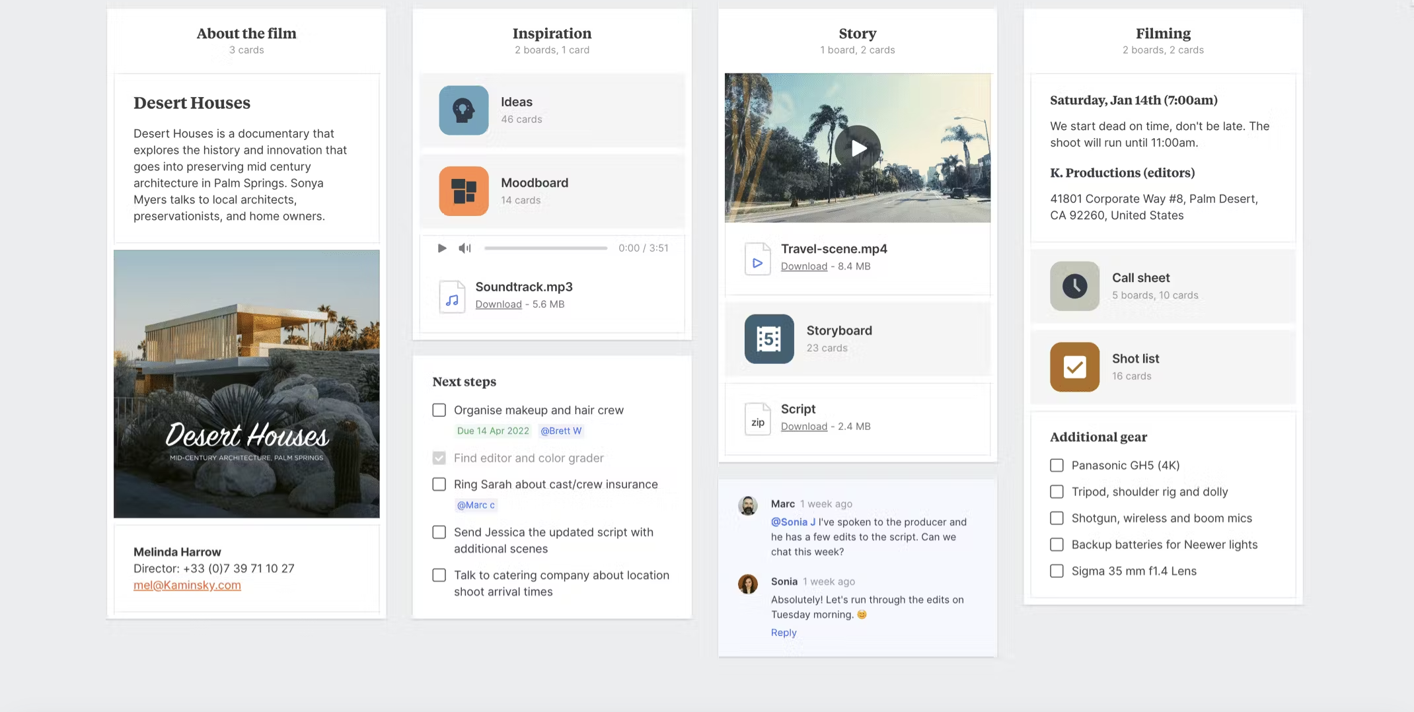The height and width of the screenshot is (712, 1414).
Task: Click the Script zip file icon
Action: pyautogui.click(x=757, y=419)
